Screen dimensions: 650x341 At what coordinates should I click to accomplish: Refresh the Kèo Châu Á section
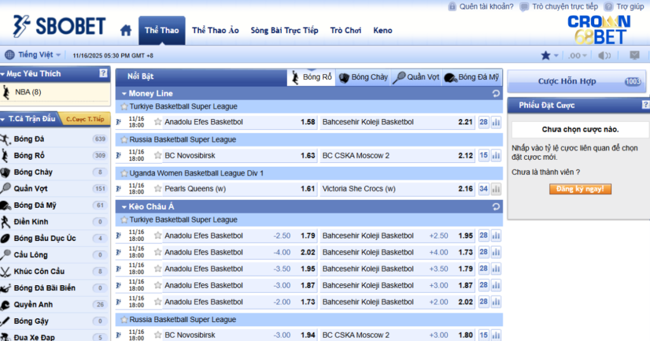tap(496, 207)
